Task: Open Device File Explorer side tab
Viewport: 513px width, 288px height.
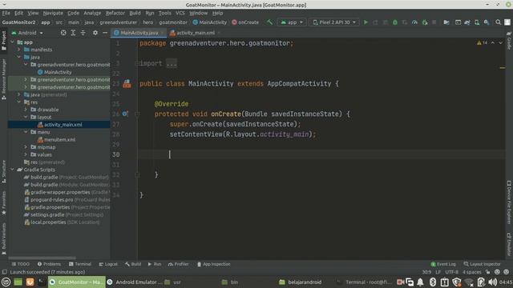Action: [x=509, y=202]
